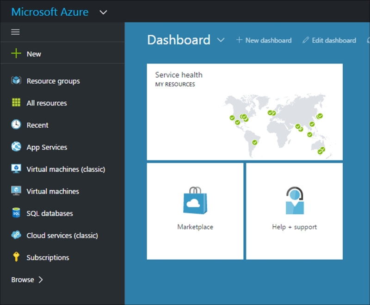Click the plus icon beside New dashboard
Image resolution: width=370 pixels, height=305 pixels.
click(239, 40)
